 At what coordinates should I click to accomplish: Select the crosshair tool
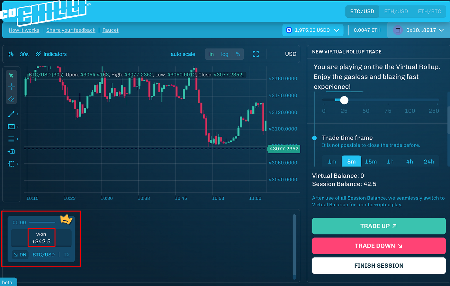(x=11, y=87)
